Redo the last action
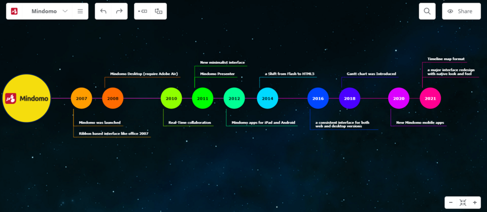 coord(119,11)
